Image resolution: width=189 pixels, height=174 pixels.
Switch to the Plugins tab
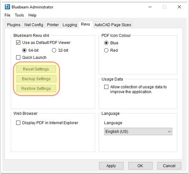tap(14, 25)
